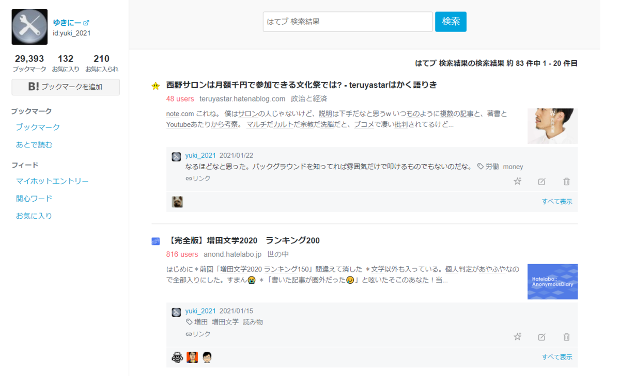Click the 増田文学 tag
This screenshot has width=620, height=376.
tap(225, 322)
